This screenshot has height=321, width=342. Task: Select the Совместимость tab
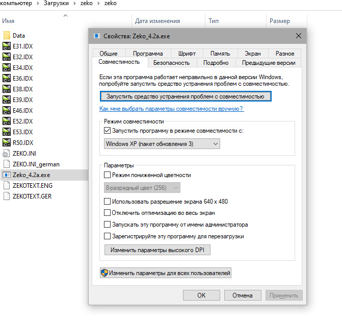coord(119,62)
